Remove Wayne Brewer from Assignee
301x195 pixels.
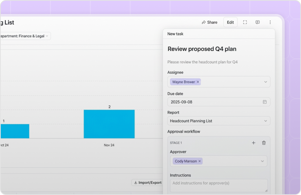198,82
